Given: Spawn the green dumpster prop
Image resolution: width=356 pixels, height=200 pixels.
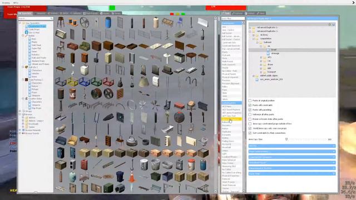Looking at the screenshot, I should pyautogui.click(x=156, y=177).
